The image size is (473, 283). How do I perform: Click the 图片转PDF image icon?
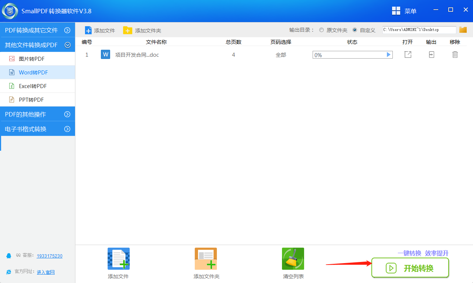(x=12, y=59)
